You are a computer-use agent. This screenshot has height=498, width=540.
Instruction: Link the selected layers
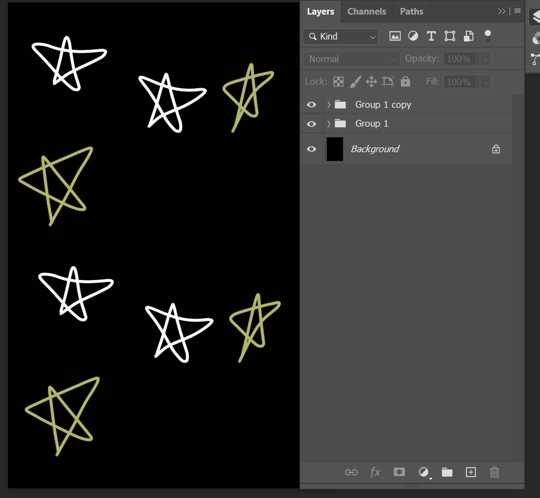(351, 472)
